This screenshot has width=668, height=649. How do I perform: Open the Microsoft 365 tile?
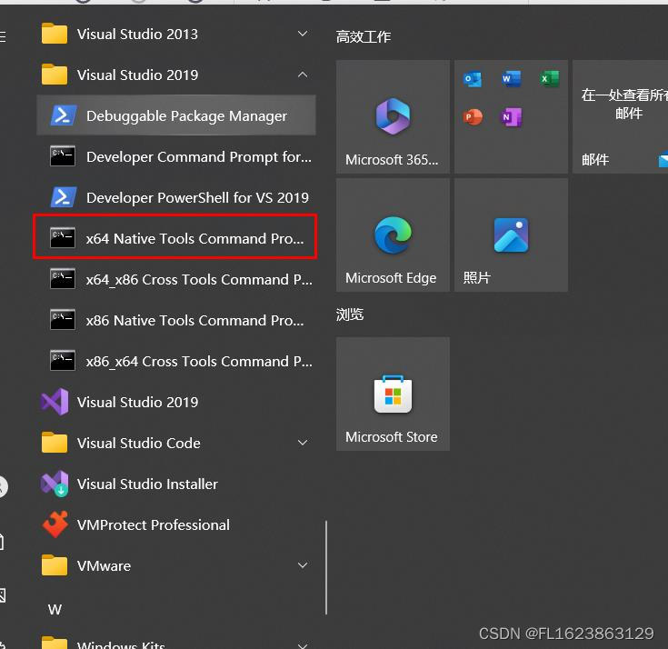[x=393, y=116]
